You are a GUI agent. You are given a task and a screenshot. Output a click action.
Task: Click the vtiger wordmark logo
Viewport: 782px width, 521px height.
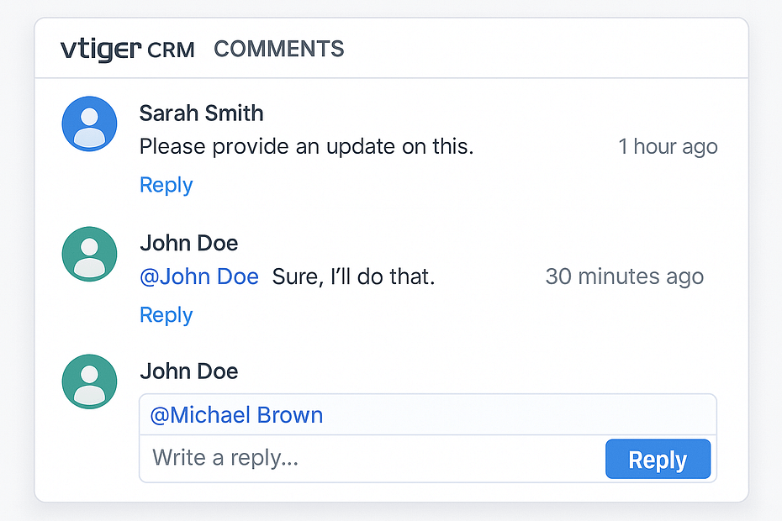pyautogui.click(x=100, y=50)
